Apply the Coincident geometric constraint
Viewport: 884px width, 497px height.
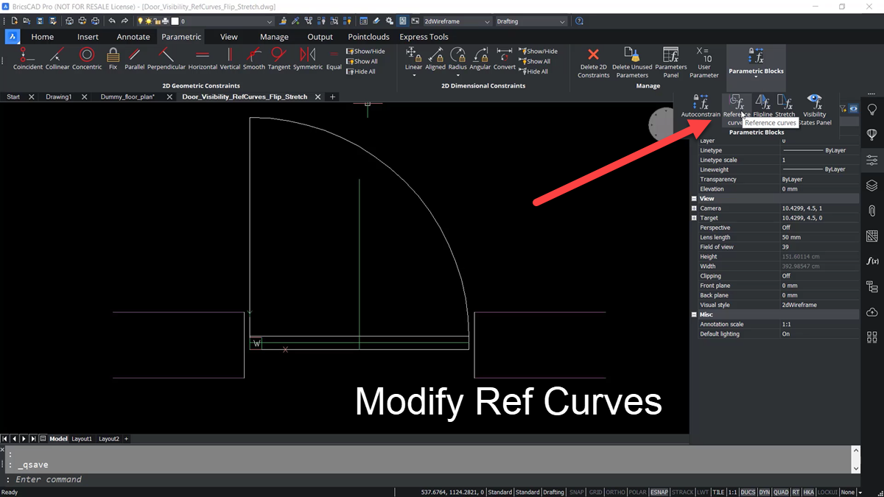pos(28,59)
